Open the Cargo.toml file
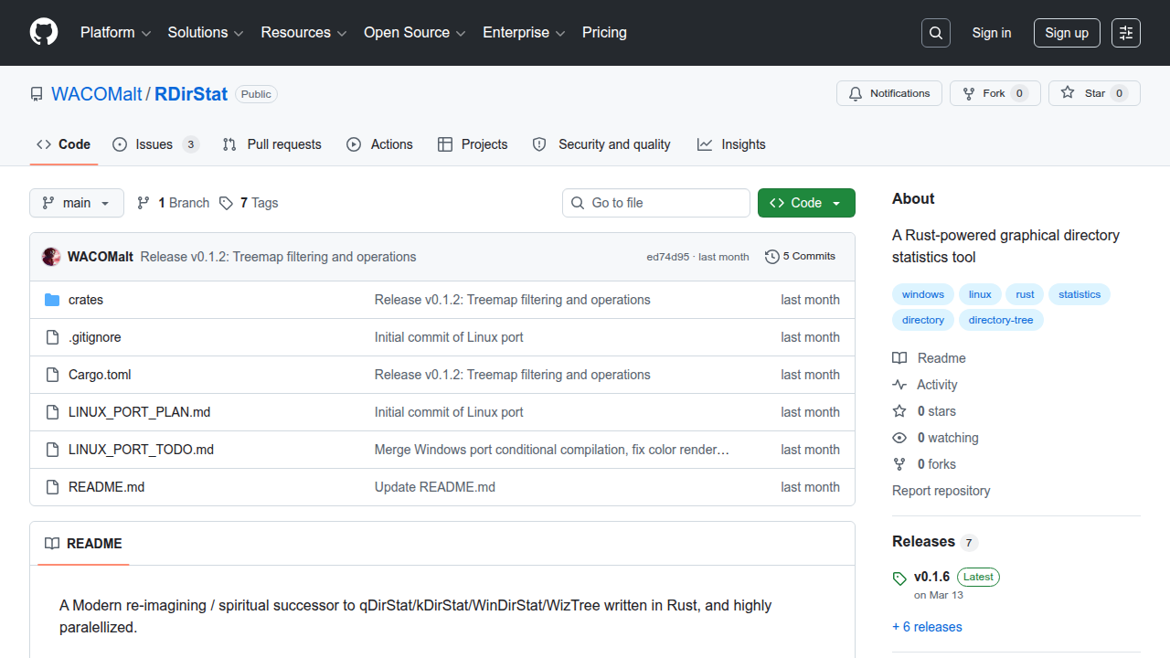Viewport: 1170px width, 658px height. 100,375
